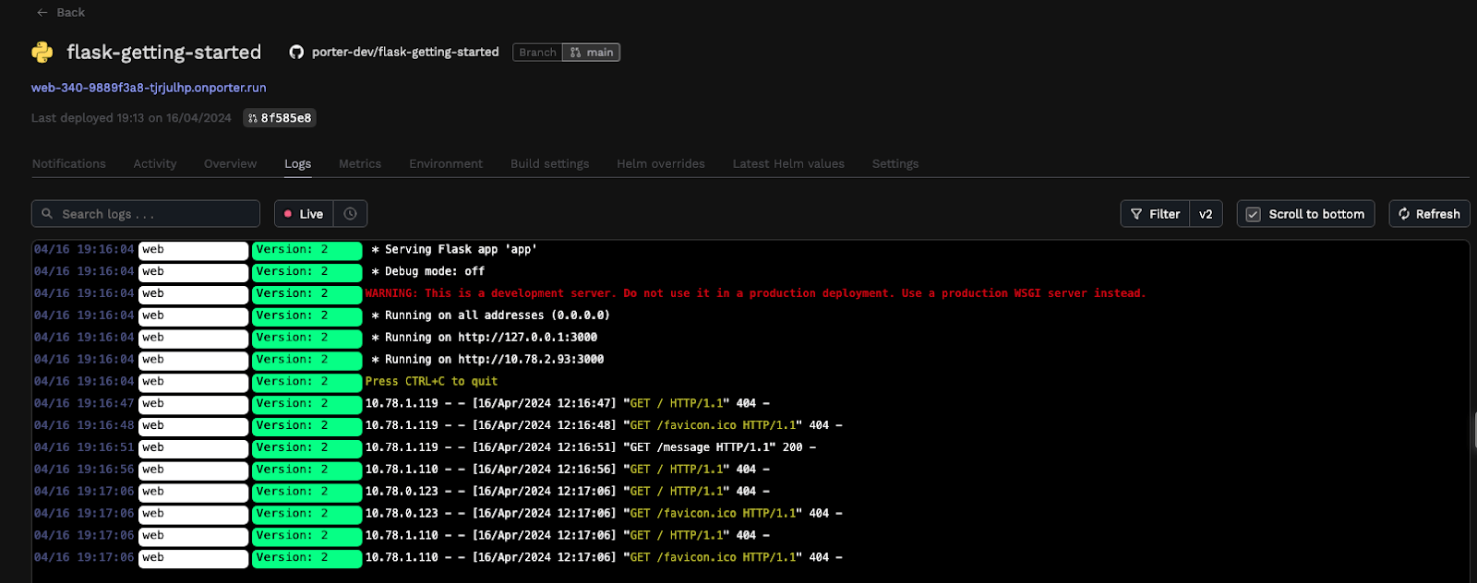Screen dimensions: 1477x583
Task: Open the Filter dropdown
Action: click(x=1155, y=214)
